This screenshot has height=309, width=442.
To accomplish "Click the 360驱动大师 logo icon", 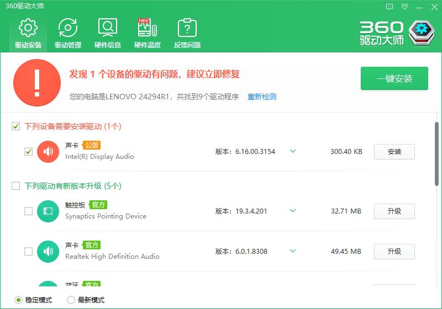I will click(x=421, y=33).
